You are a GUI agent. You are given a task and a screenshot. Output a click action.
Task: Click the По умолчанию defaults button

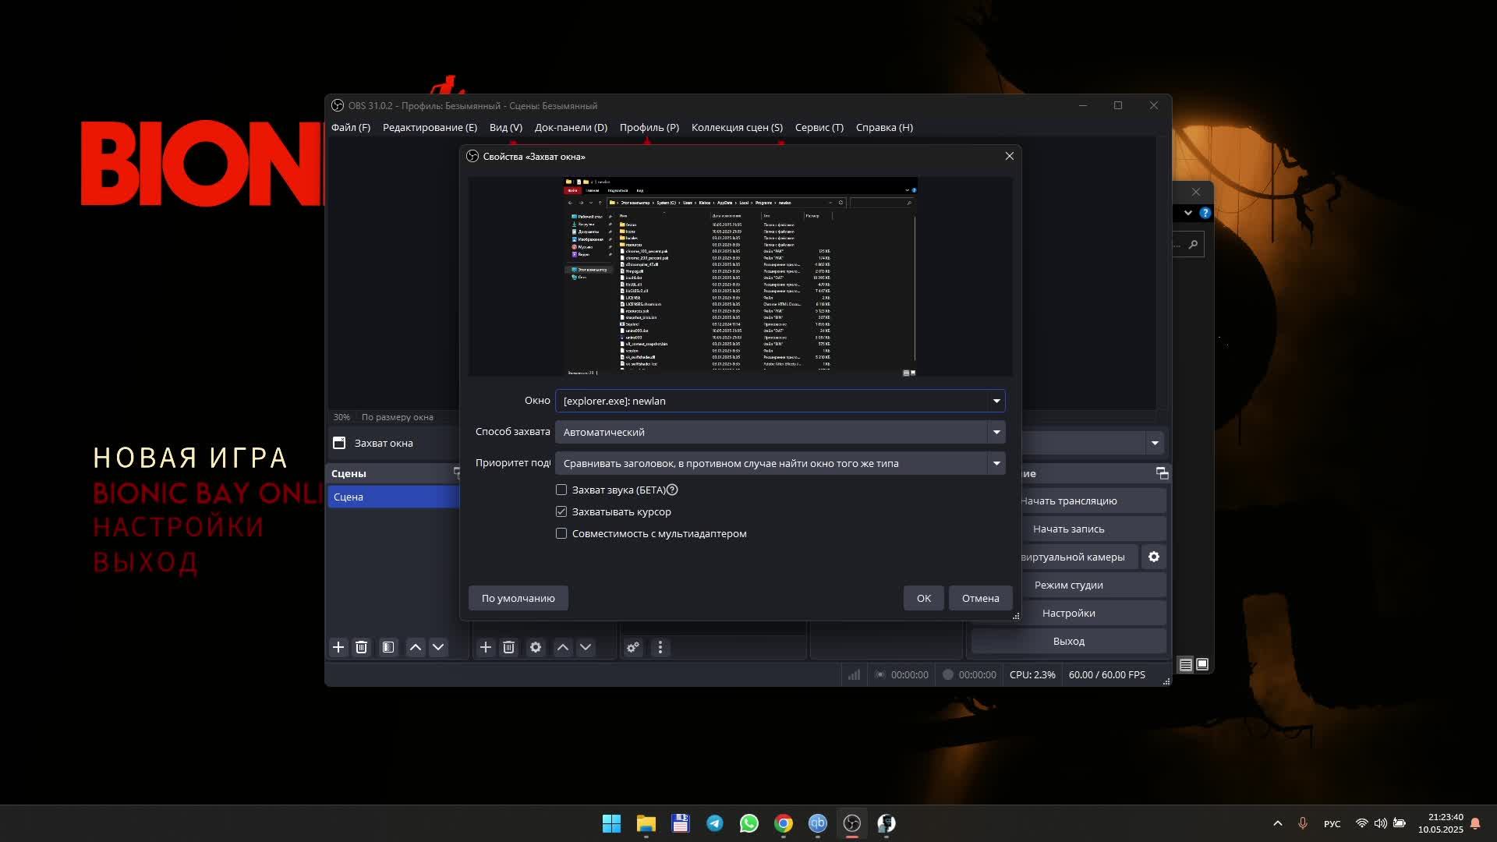click(518, 598)
